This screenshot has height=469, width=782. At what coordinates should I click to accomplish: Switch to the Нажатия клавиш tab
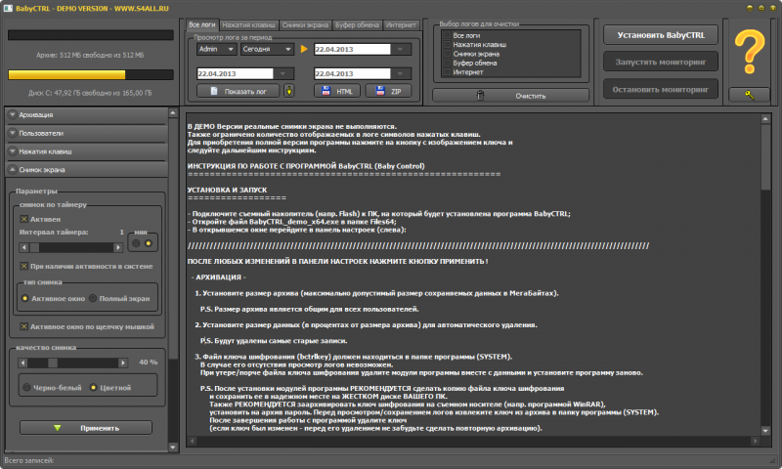pyautogui.click(x=249, y=25)
